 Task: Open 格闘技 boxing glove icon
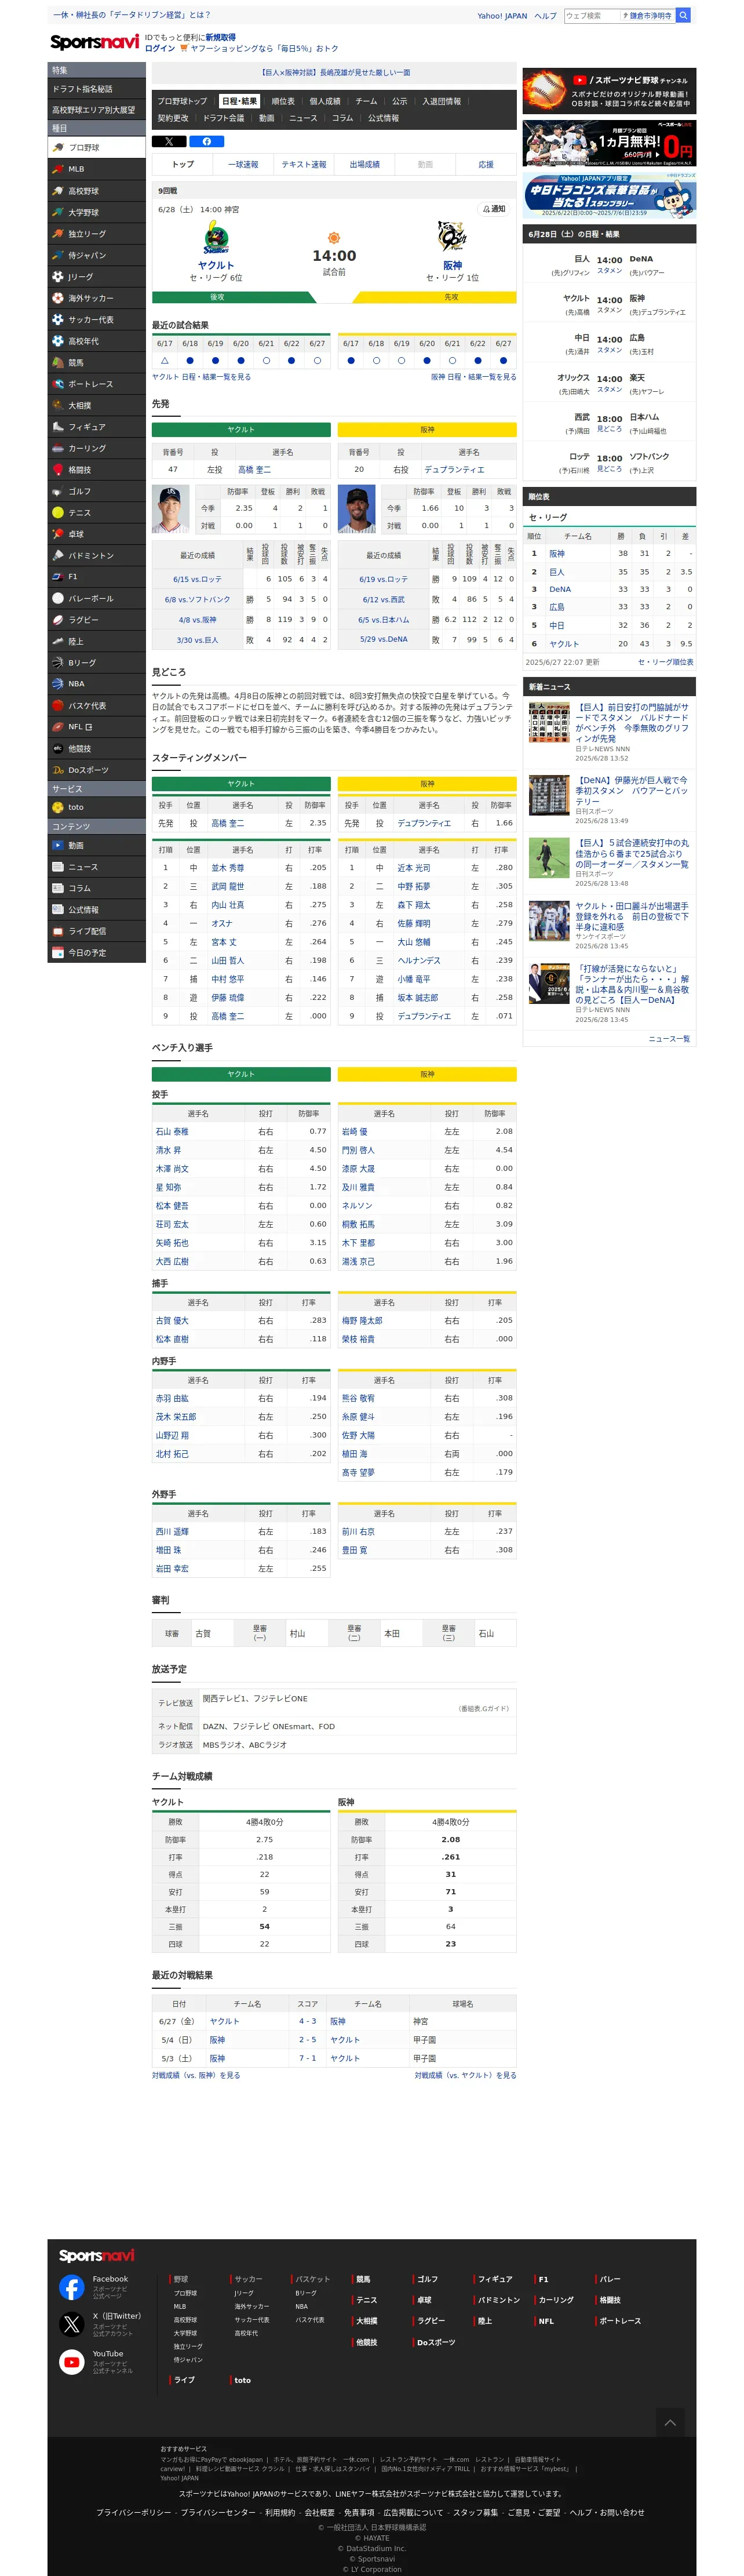(58, 469)
